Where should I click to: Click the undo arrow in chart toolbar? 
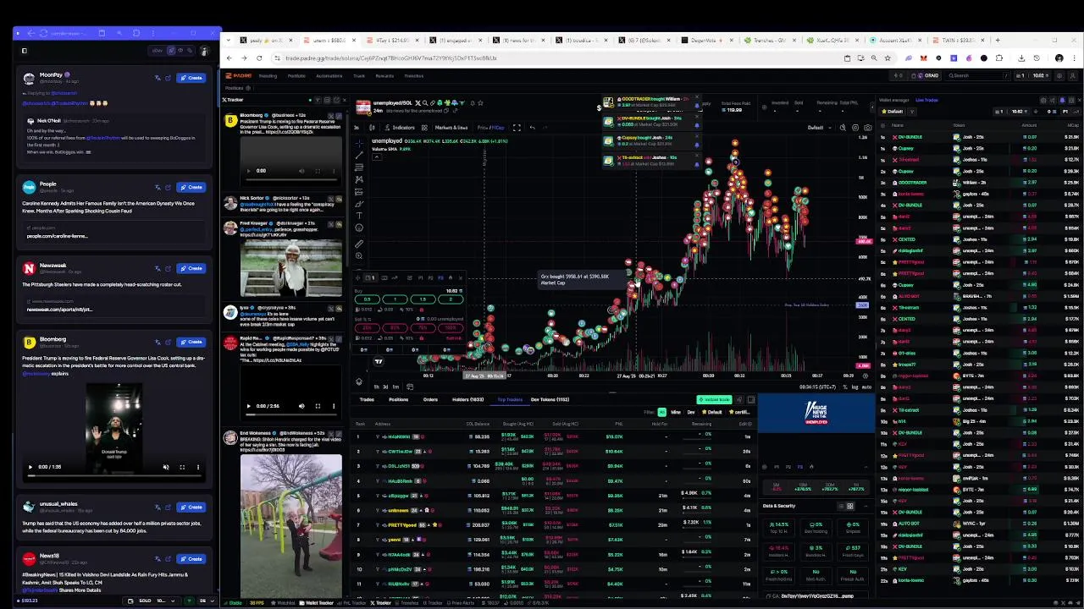click(532, 128)
